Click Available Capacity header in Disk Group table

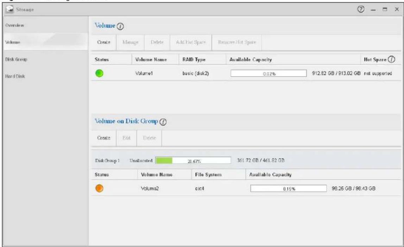pos(270,174)
